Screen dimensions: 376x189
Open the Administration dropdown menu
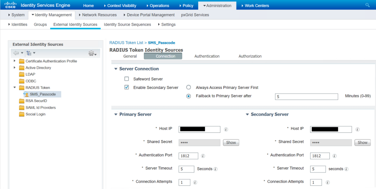pos(217,6)
